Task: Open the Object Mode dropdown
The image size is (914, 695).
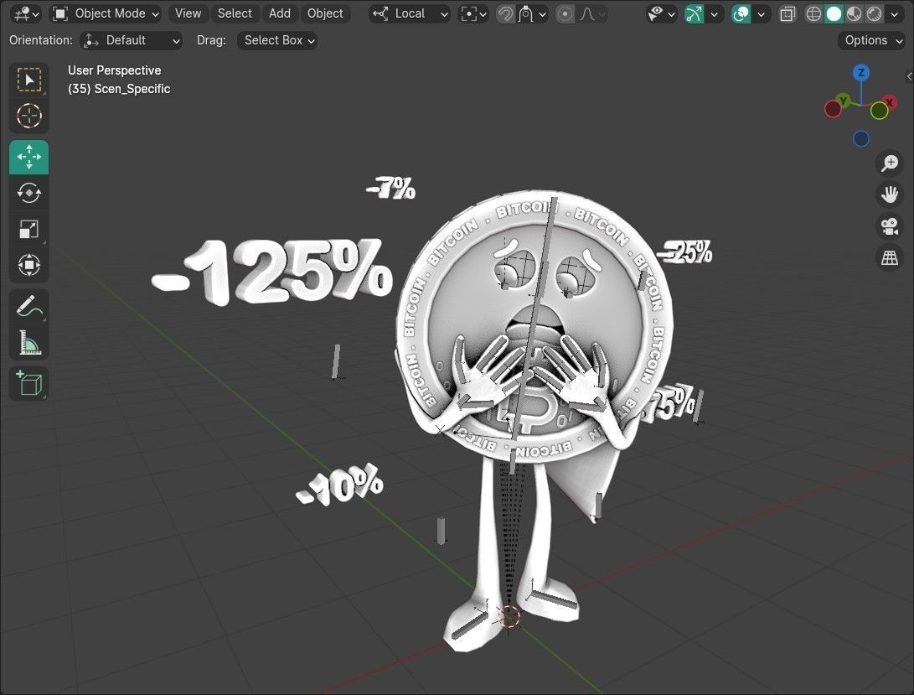Action: tap(106, 13)
